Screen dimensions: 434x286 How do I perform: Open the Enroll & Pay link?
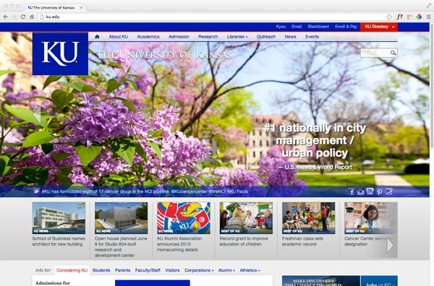346,27
